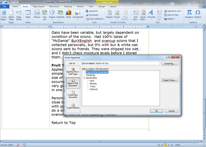Insert Date & Time

click(171, 15)
